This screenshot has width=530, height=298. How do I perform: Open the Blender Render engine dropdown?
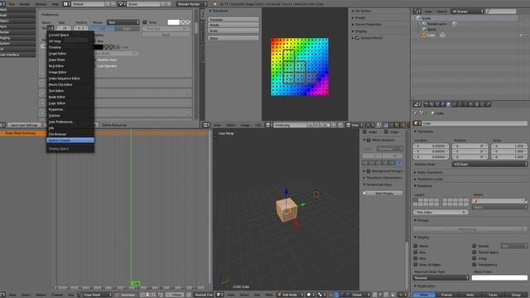click(x=191, y=4)
